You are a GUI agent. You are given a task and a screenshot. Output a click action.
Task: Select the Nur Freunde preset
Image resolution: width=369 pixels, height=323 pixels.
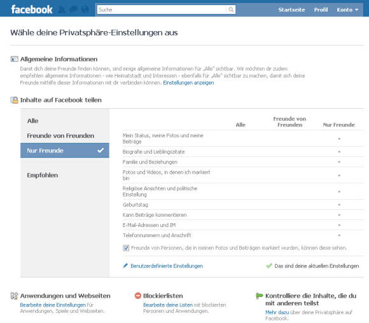65,150
